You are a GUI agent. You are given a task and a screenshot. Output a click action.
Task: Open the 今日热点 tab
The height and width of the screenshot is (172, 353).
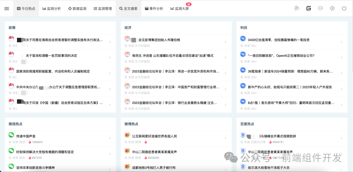pyautogui.click(x=26, y=8)
